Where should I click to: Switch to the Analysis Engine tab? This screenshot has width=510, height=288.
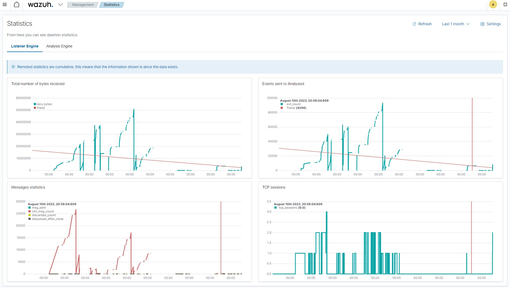(x=59, y=46)
